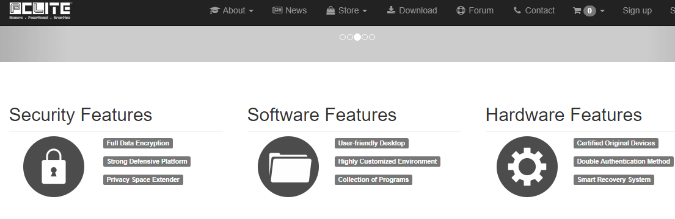This screenshot has height=219, width=675.
Task: Select the second carousel slide indicator
Action: tap(350, 37)
